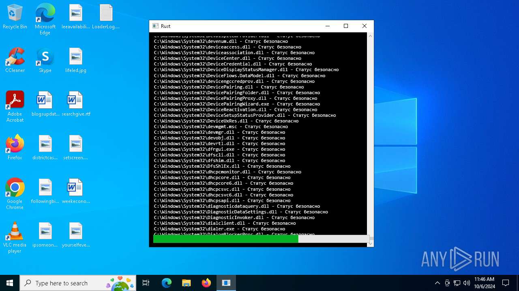Click the dhcpcsvc6.dll status line

223,195
